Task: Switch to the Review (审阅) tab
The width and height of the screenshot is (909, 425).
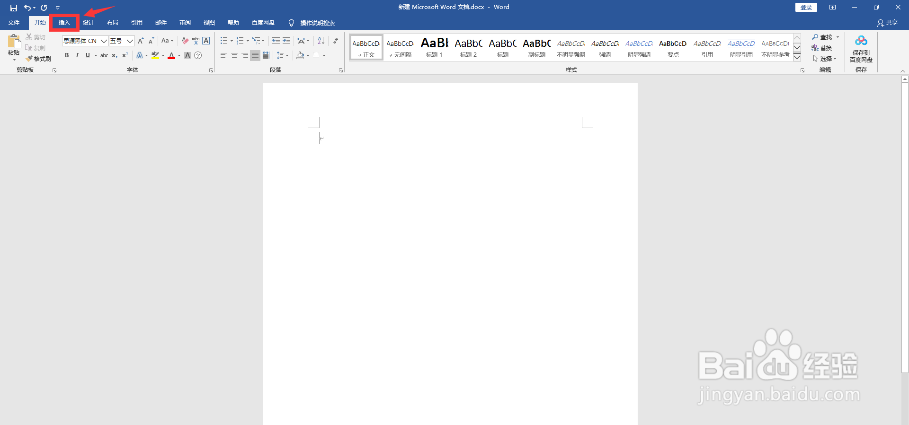Action: (185, 23)
